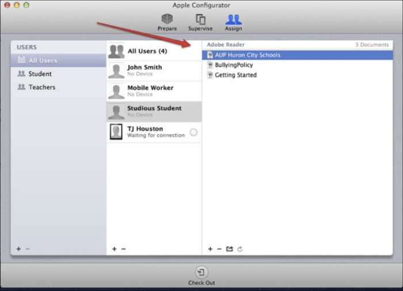Select user Studious Student
This screenshot has height=291, width=403.
point(154,112)
